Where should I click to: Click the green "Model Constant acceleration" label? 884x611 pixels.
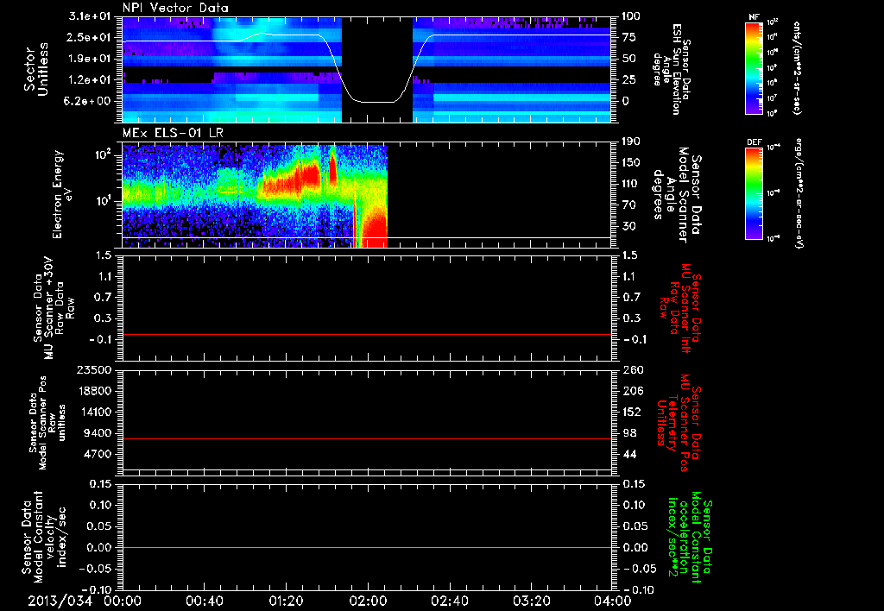[690, 537]
